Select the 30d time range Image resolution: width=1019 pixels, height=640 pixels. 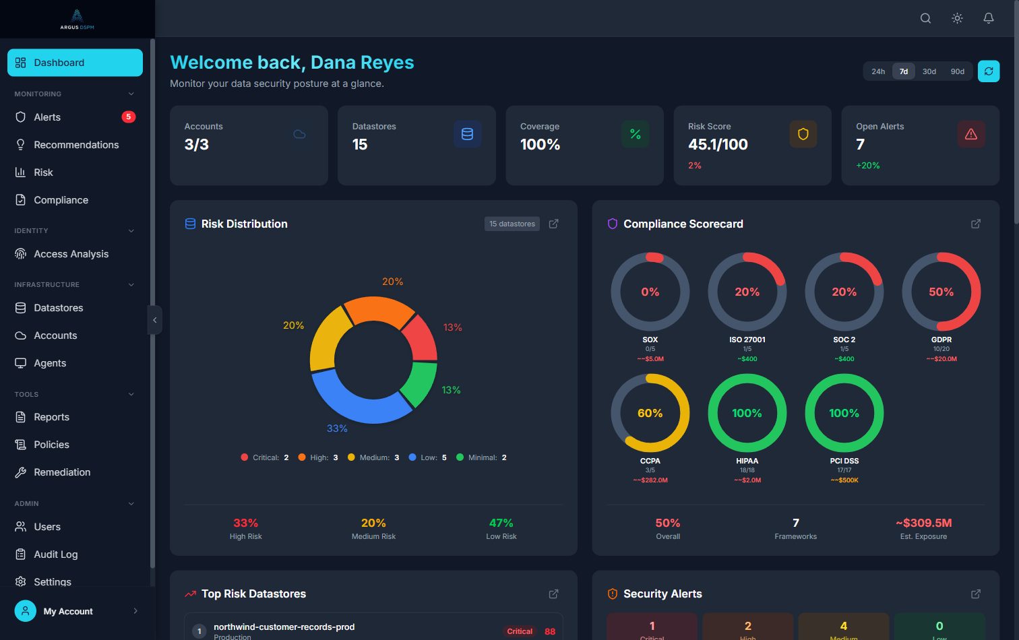point(929,71)
